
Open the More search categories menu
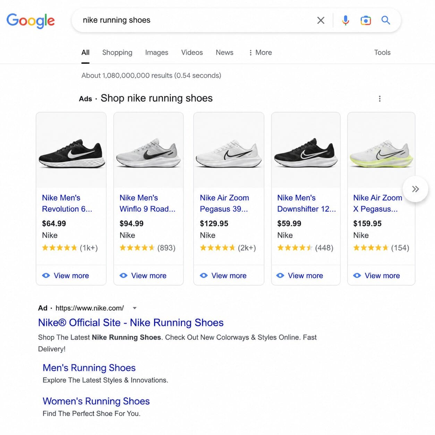[x=261, y=52]
